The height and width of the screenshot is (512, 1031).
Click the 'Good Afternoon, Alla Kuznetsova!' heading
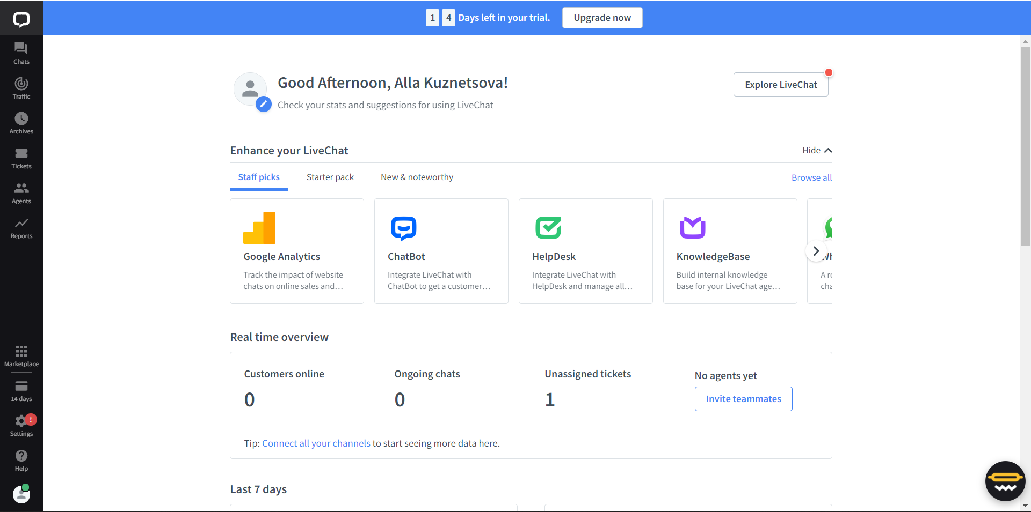tap(393, 83)
